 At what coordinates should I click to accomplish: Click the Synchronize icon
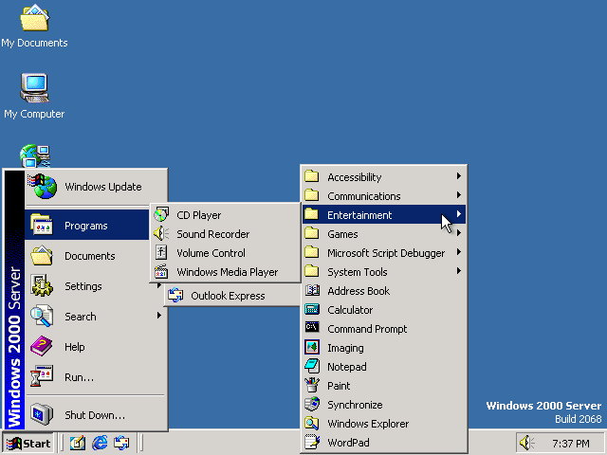[312, 404]
